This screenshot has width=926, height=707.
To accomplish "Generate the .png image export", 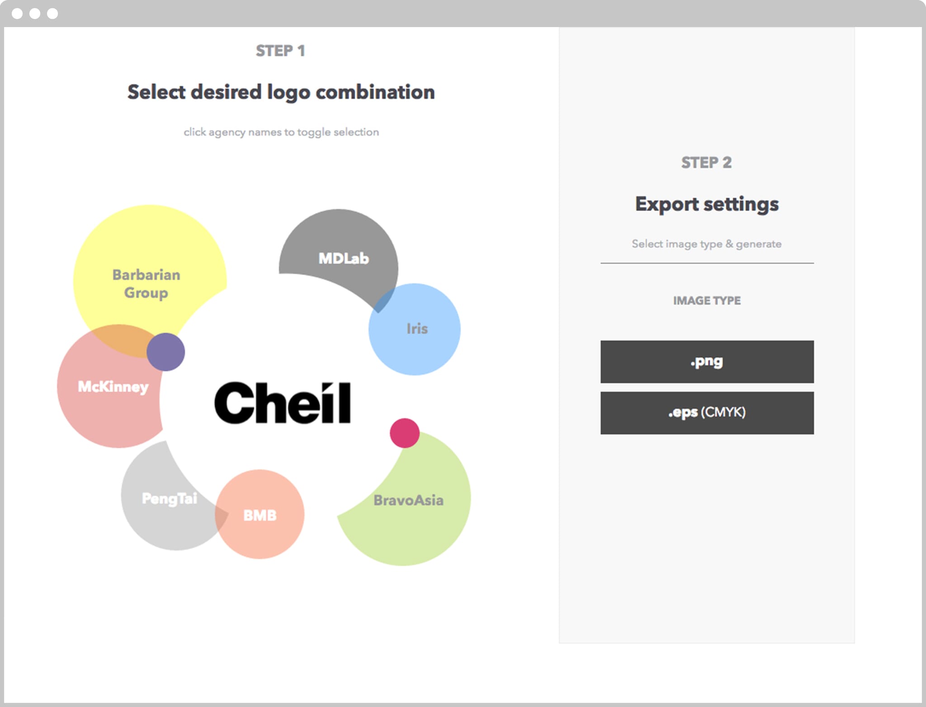I will 707,362.
